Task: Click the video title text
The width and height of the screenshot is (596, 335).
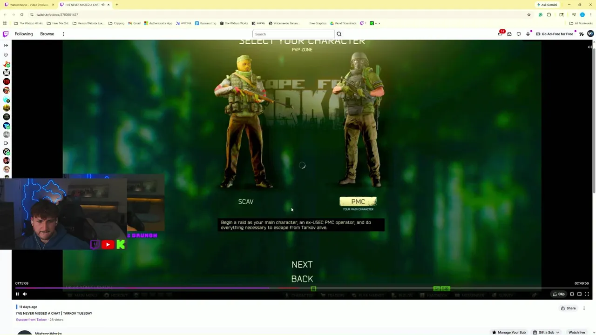Action: coord(54,313)
